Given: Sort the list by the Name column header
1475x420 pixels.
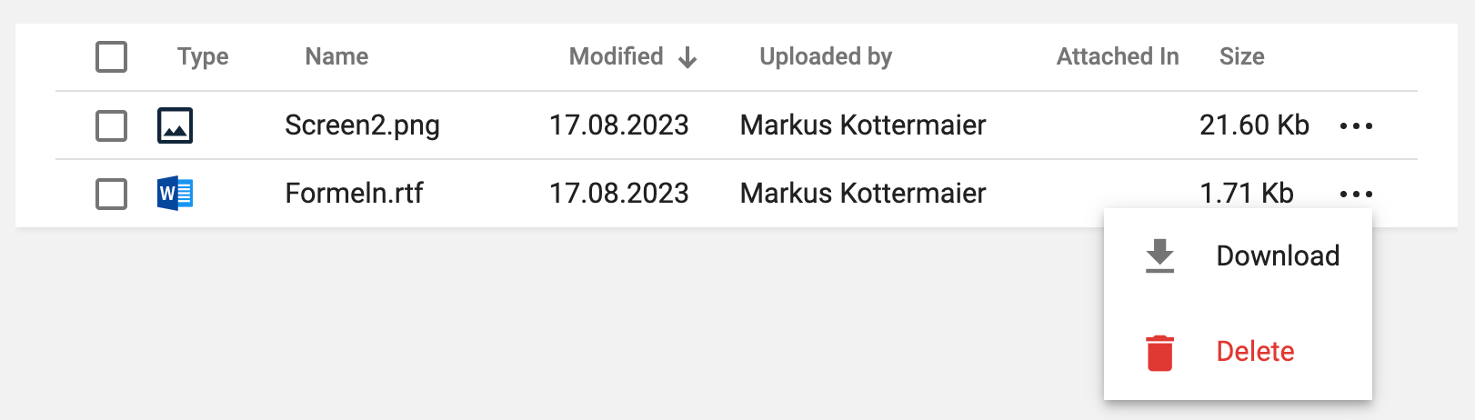Looking at the screenshot, I should (x=336, y=56).
